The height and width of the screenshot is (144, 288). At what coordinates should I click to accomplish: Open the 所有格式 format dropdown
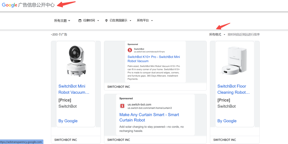(217, 34)
